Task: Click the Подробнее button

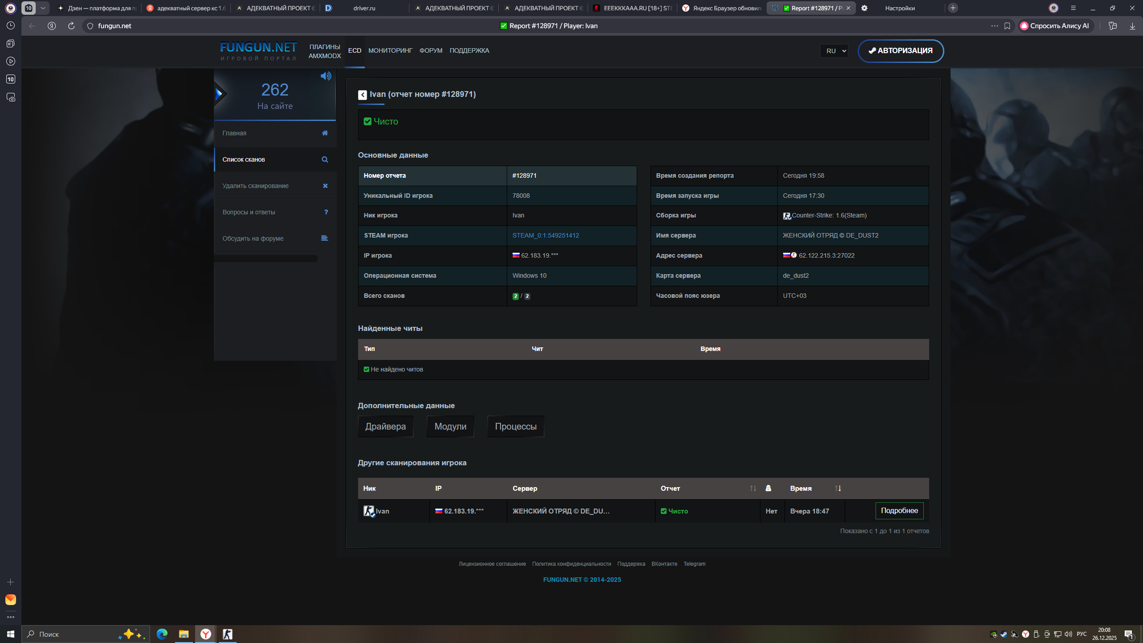Action: point(899,511)
